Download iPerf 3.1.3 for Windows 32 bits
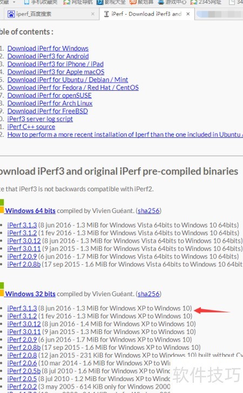Viewport: 243px width, 393px height. [x=22, y=308]
